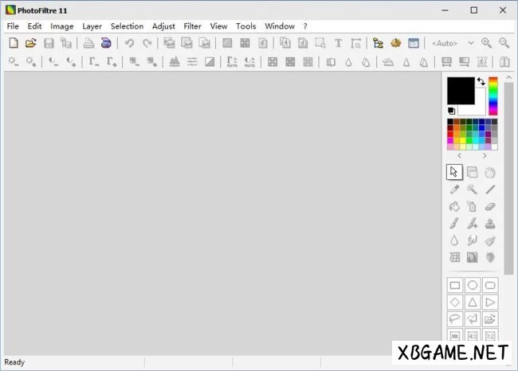Select the Magic Wand tool
This screenshot has height=371, width=518.
point(473,189)
